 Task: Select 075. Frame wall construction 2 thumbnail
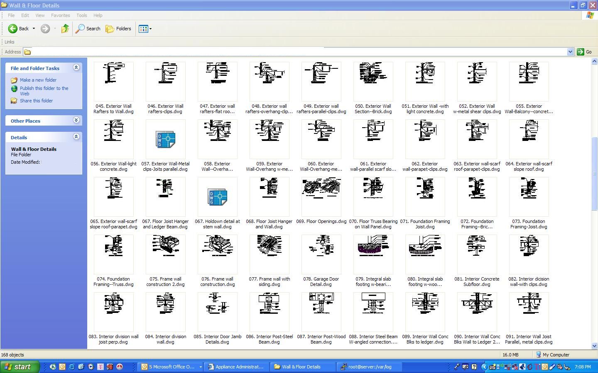tap(165, 254)
